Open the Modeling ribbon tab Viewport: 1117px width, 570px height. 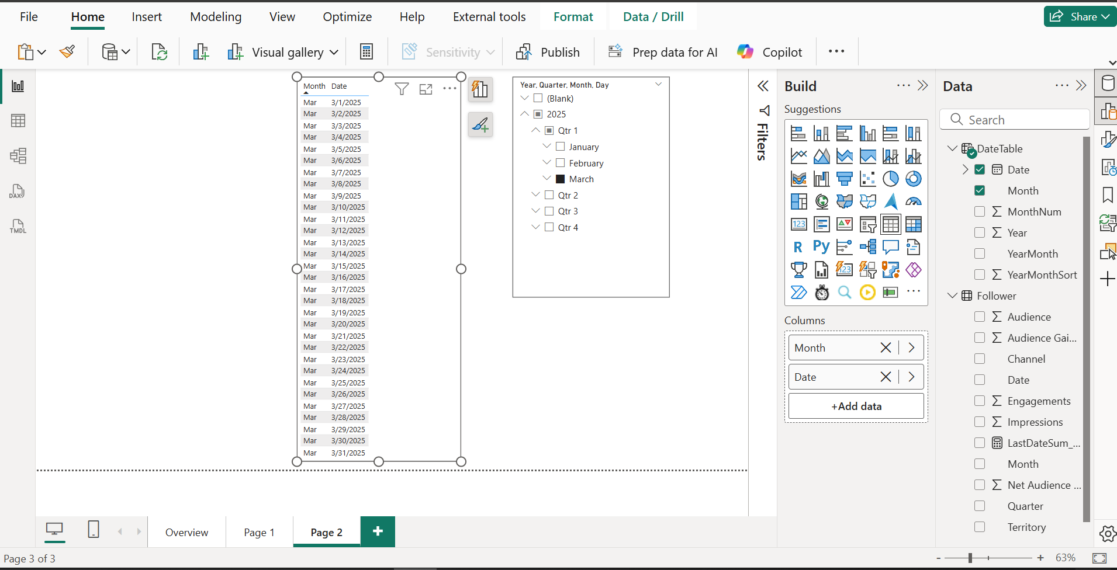[x=216, y=17]
